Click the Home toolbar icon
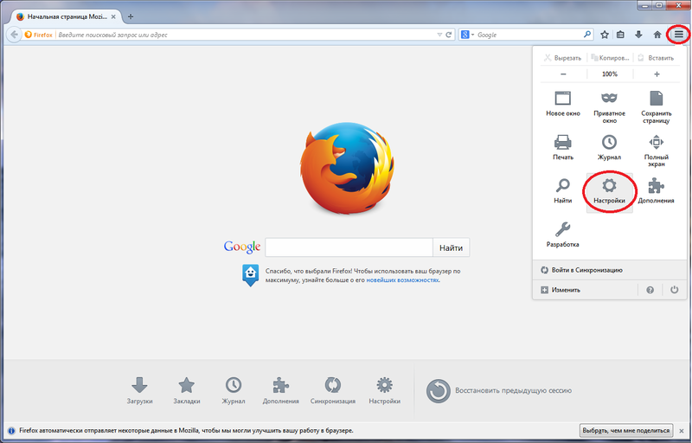Screen dimensions: 692x443 coord(657,35)
